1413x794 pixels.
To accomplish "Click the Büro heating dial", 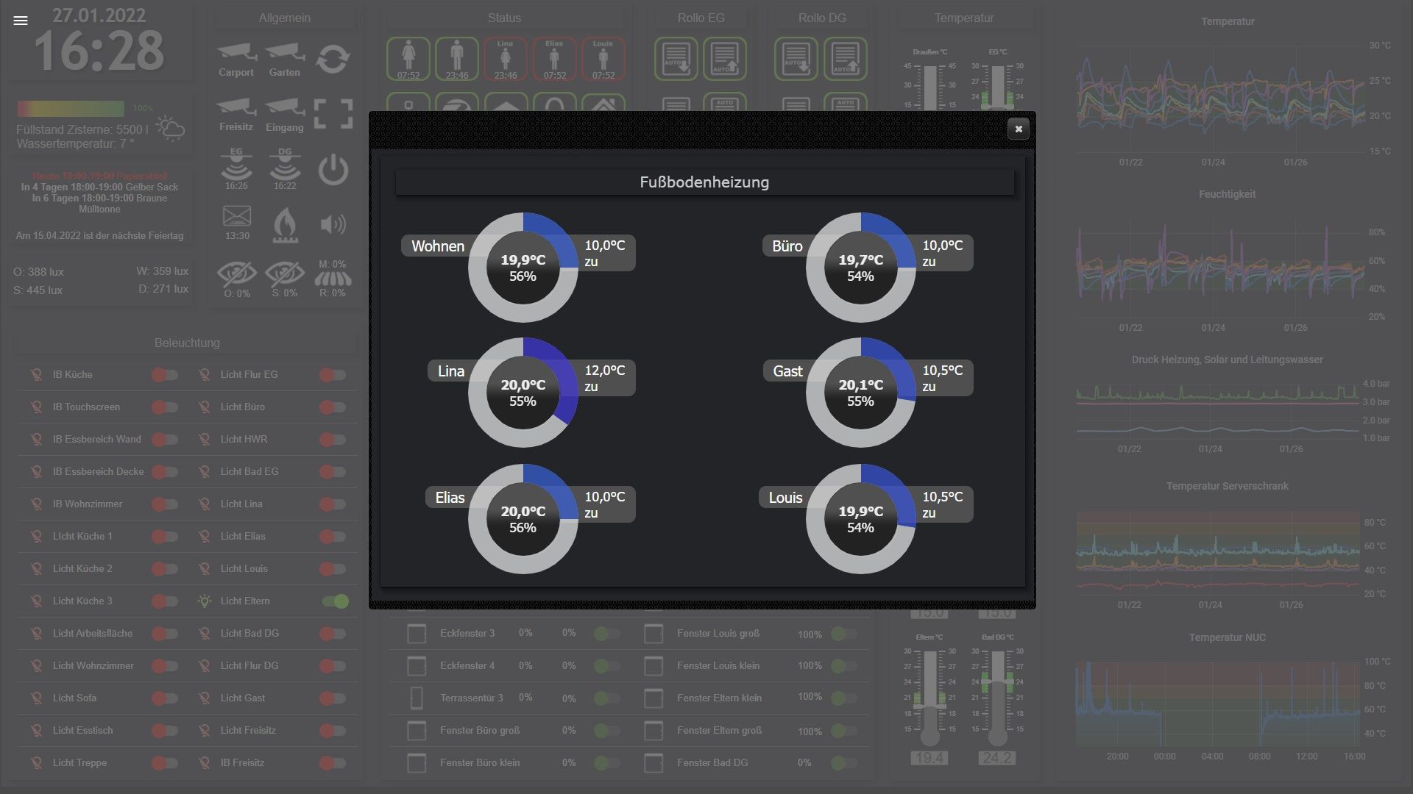I will (861, 268).
